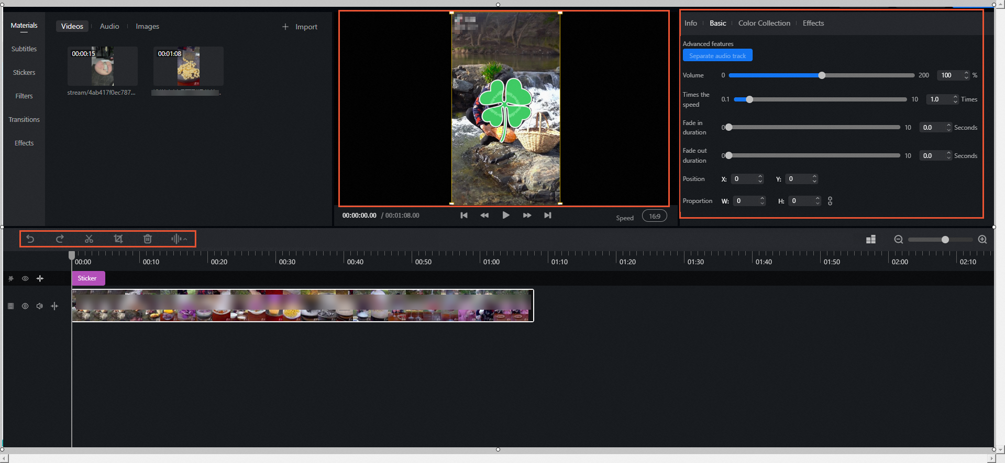
Task: Open the Materials section
Action: [x=24, y=25]
